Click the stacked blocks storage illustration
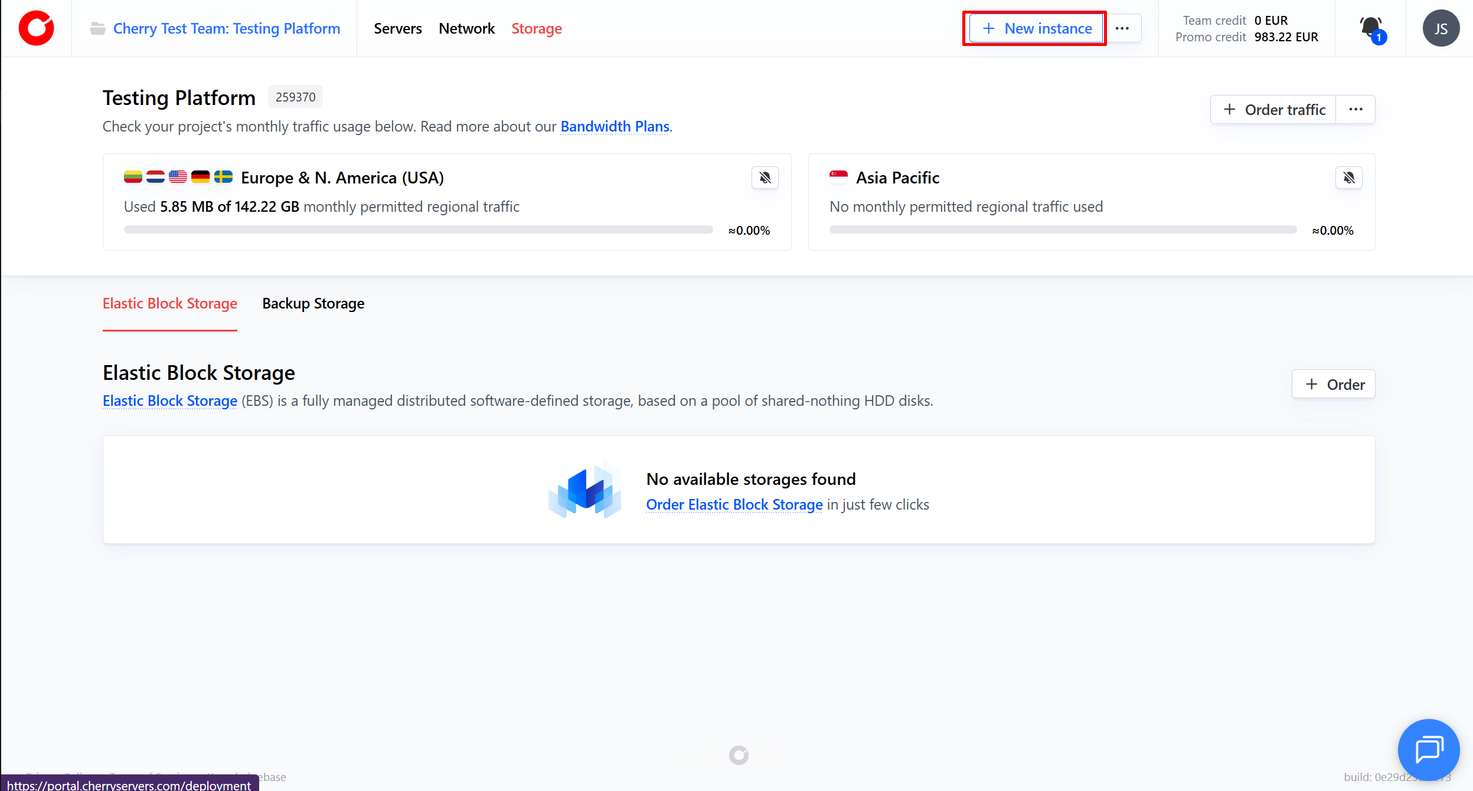Screen dimensions: 1473x791 (x=584, y=490)
